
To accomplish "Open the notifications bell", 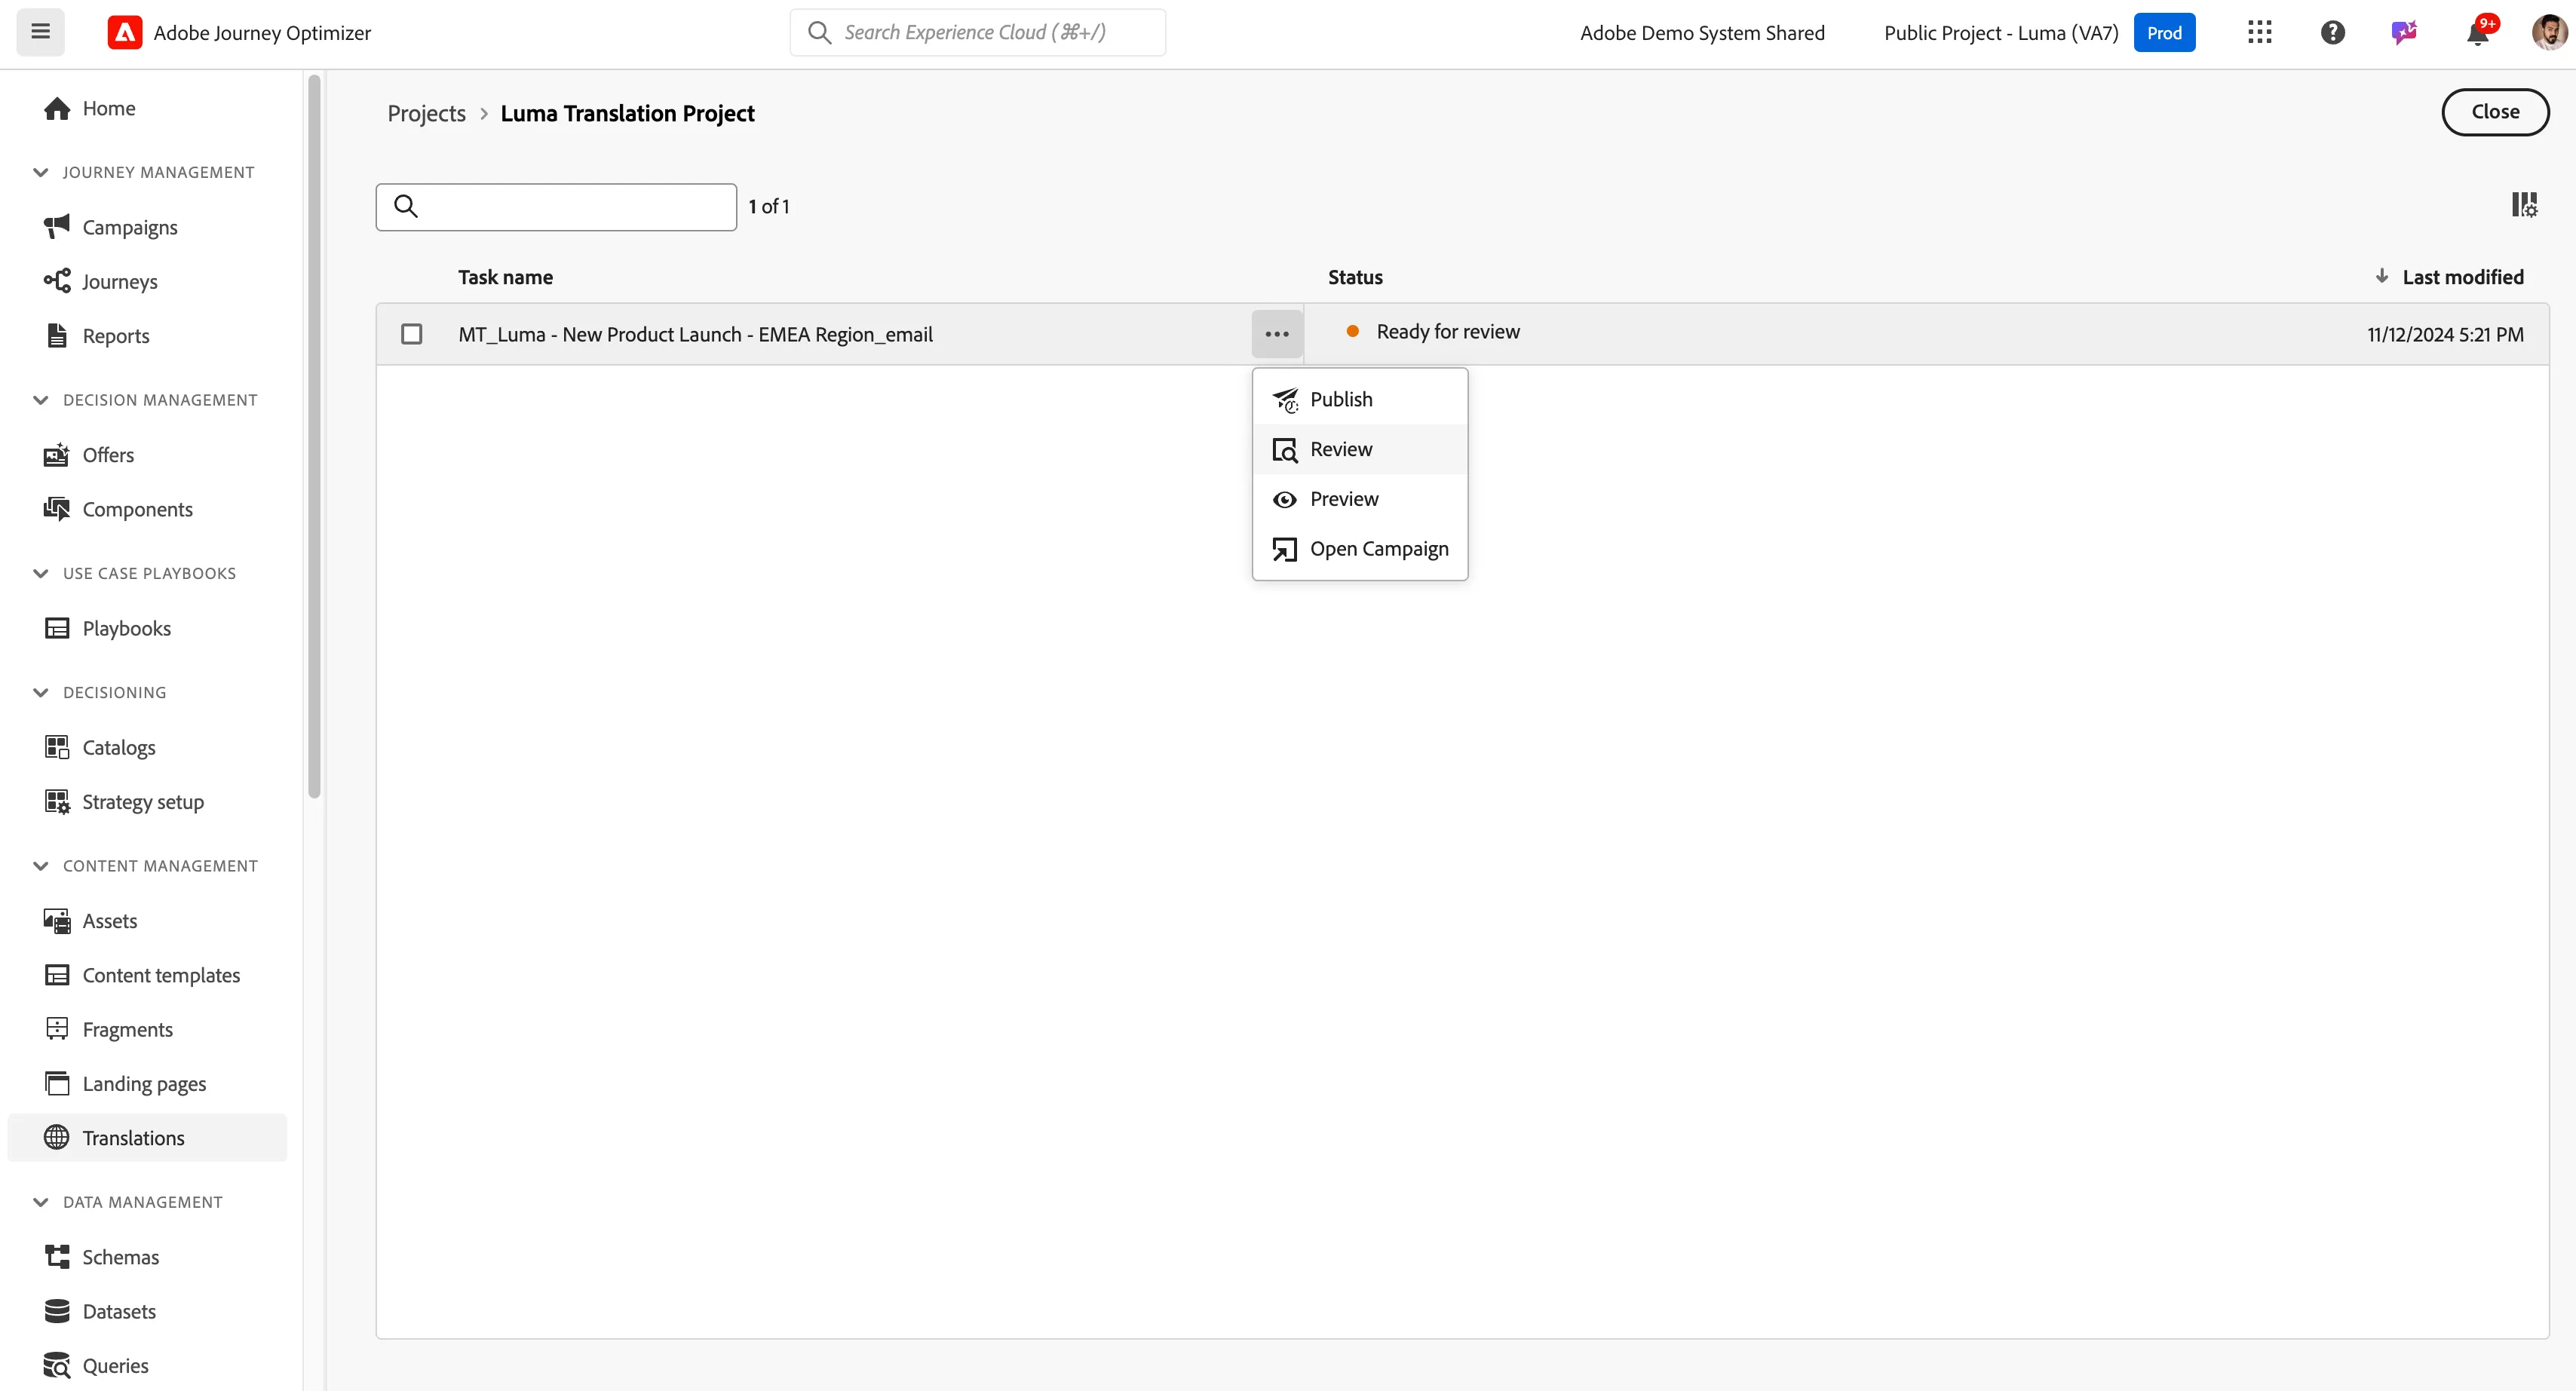I will click(x=2478, y=33).
